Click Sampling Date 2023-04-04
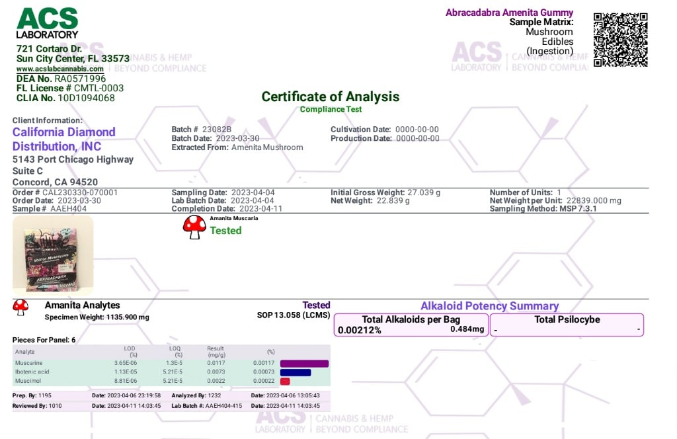Image resolution: width=677 pixels, height=439 pixels. 223,192
